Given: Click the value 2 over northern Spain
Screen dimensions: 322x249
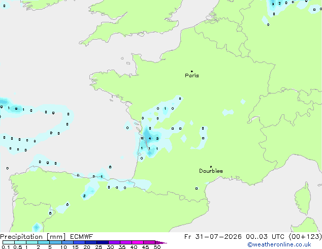Looking at the screenshot, I should [84, 196].
